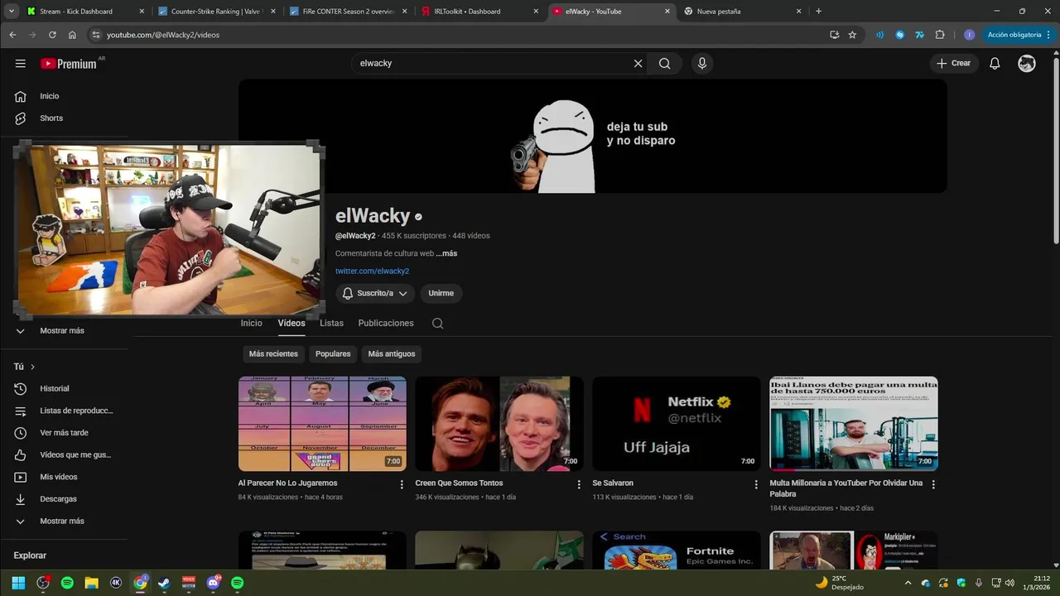Open Ver más tarde in the sidebar

64,433
